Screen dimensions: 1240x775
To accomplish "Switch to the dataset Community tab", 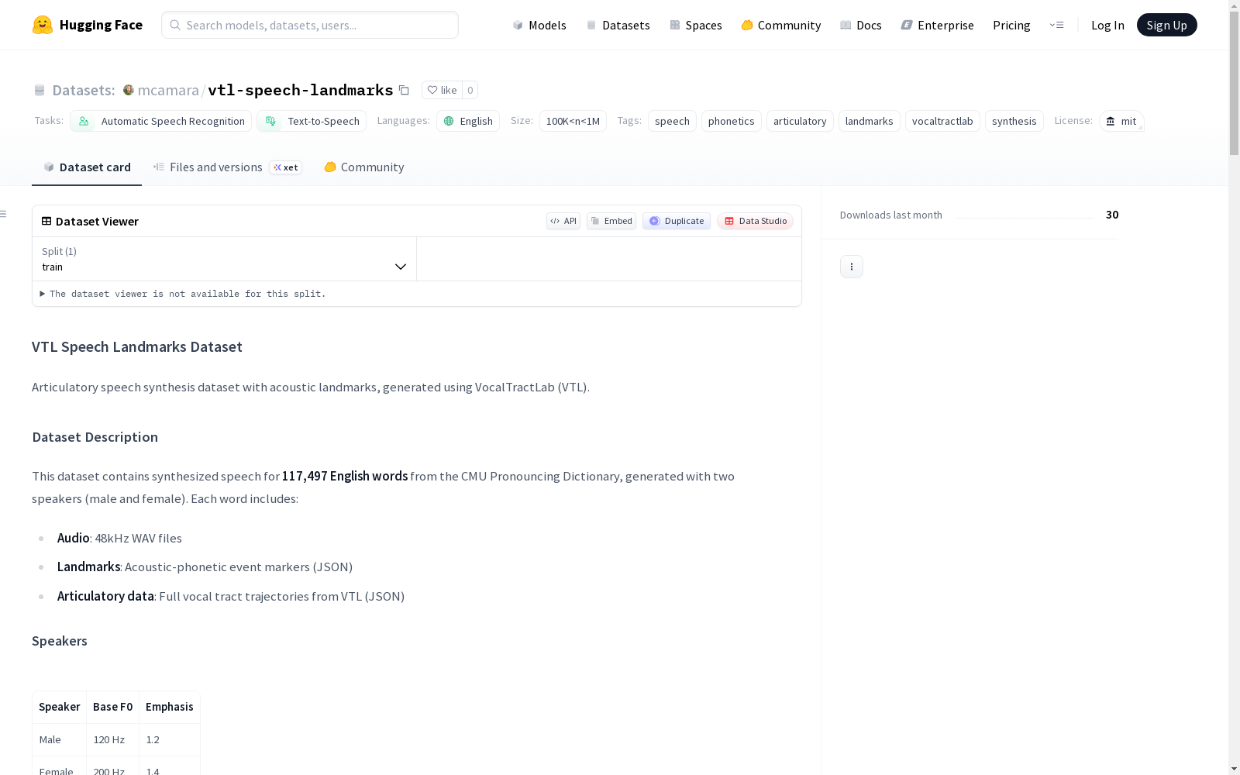I will (363, 167).
